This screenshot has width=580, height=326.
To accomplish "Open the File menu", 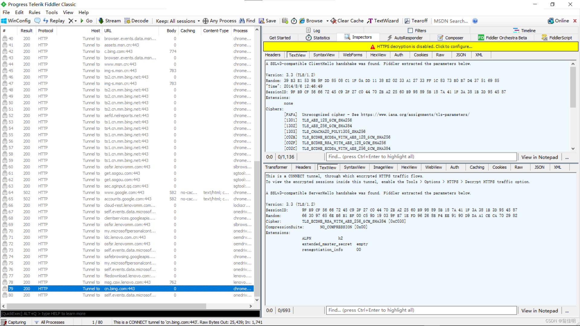I will [6, 12].
